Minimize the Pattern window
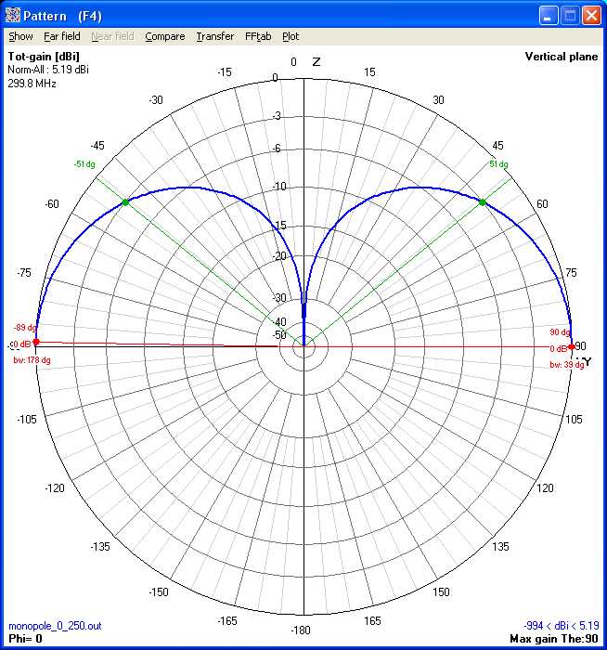 [549, 15]
